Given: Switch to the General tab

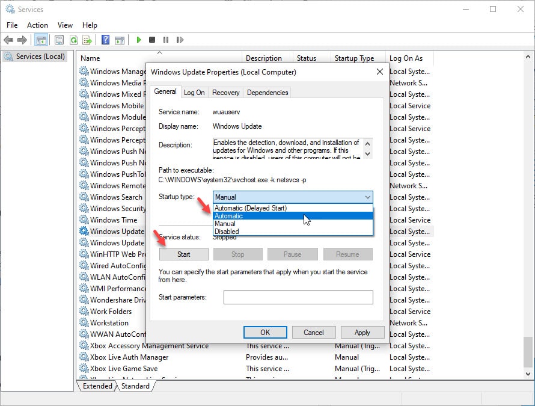Looking at the screenshot, I should coord(165,91).
